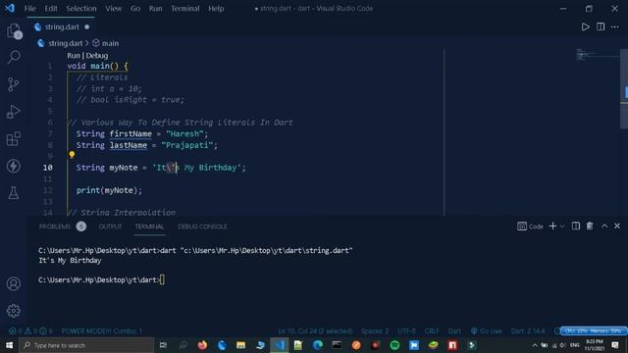Click the Type here to search box
This screenshot has height=353, width=628.
coord(86,345)
